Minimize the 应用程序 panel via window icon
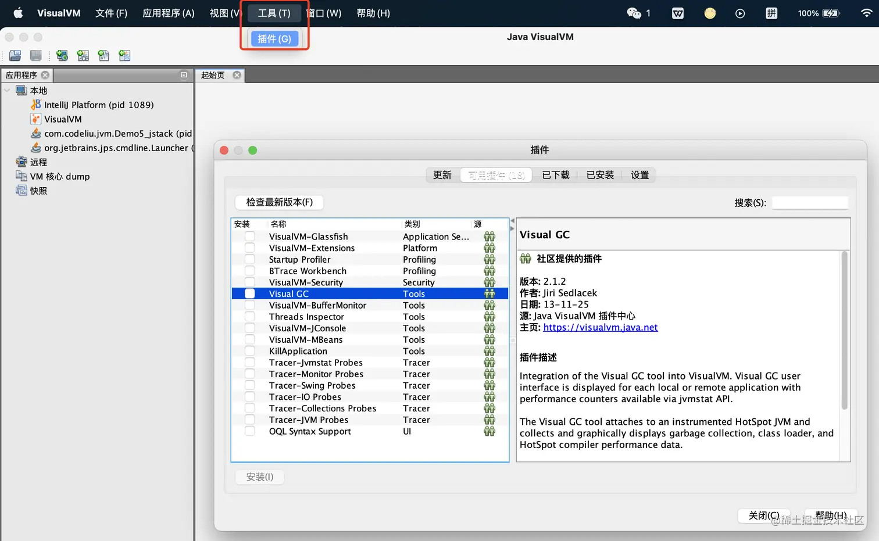879x541 pixels. pyautogui.click(x=184, y=75)
